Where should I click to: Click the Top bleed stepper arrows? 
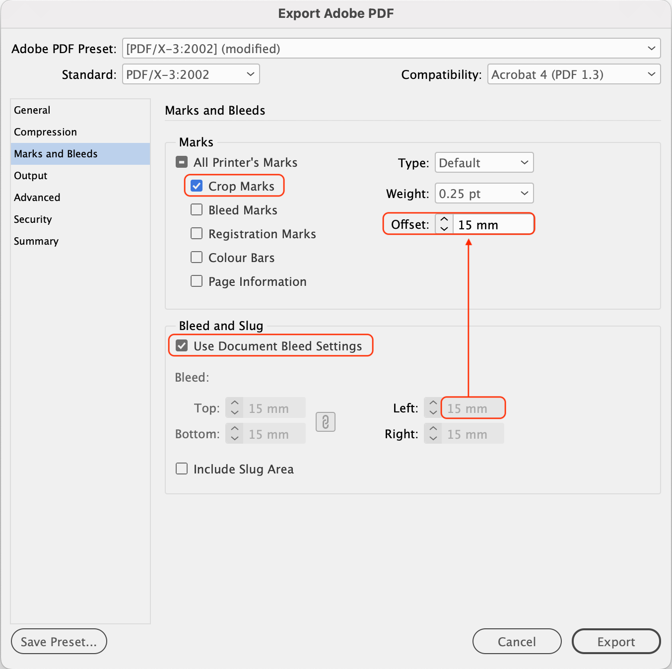[235, 408]
